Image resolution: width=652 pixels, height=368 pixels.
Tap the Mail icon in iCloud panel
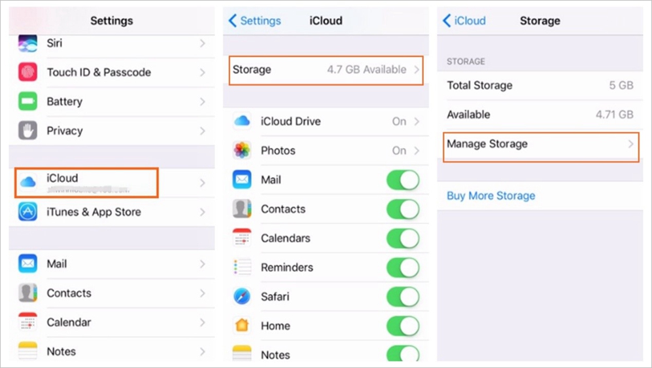(x=242, y=179)
